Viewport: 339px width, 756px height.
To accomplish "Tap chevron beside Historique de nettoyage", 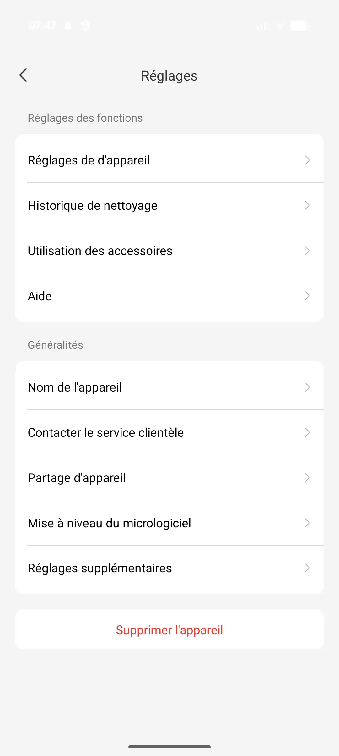I will coord(307,206).
